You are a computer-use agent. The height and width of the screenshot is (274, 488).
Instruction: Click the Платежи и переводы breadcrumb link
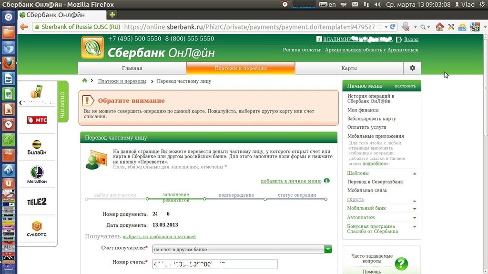[x=122, y=81]
